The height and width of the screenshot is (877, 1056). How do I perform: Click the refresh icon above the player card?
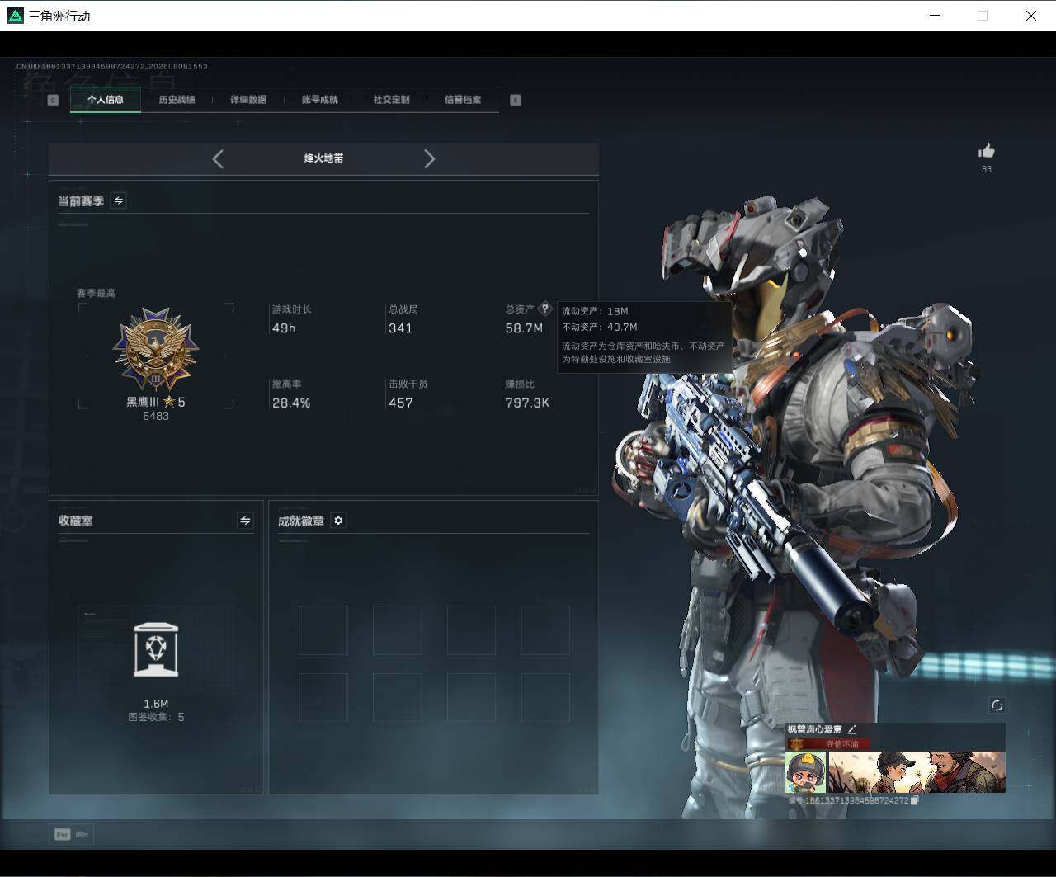point(997,705)
